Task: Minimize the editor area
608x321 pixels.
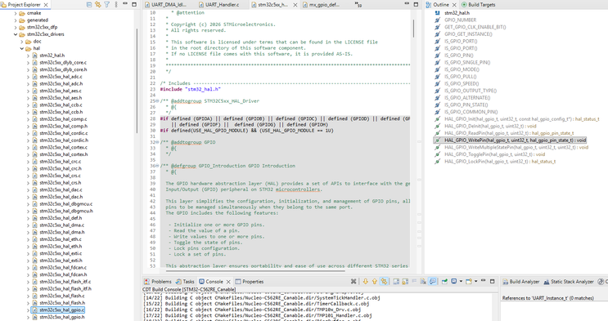Action: click(x=407, y=3)
